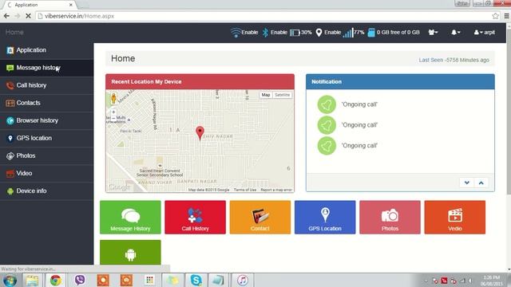Click the Street View pegman icon

pyautogui.click(x=113, y=98)
